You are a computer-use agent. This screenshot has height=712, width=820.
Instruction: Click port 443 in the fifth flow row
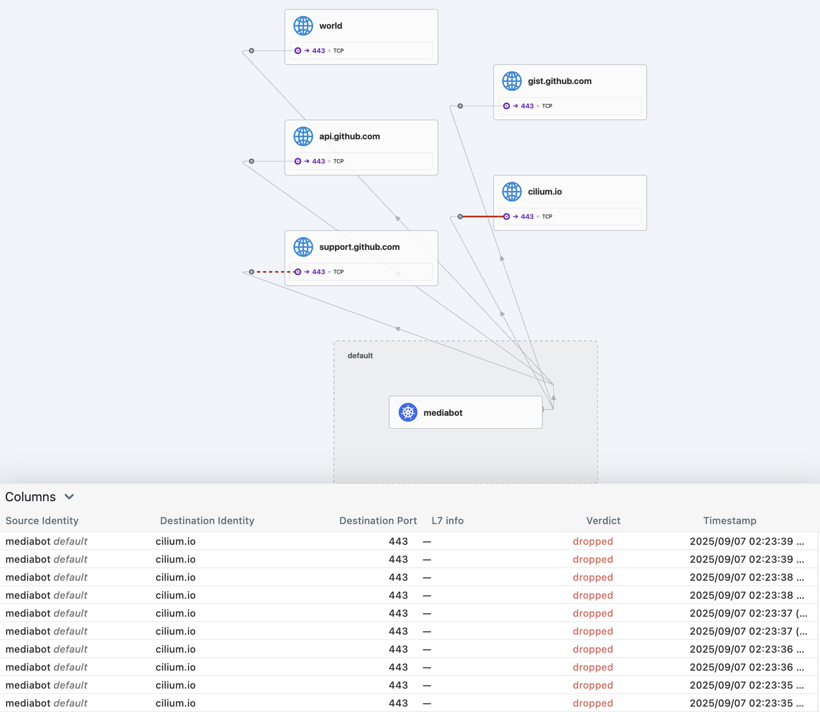(398, 613)
